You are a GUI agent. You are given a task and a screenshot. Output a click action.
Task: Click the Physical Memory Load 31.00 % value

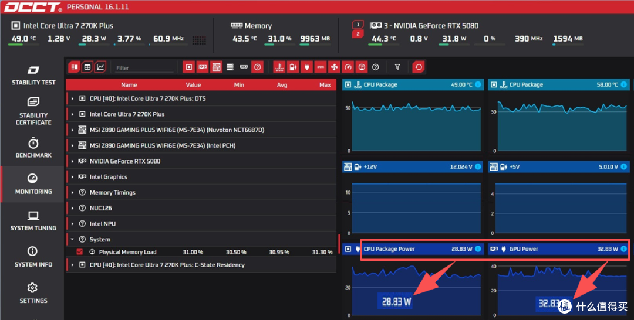193,252
